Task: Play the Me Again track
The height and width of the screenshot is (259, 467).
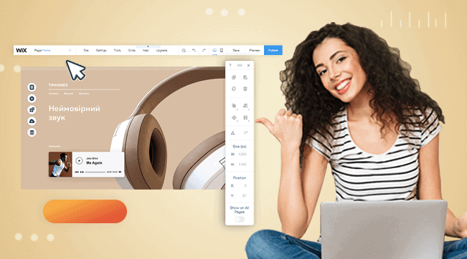Action: click(x=79, y=161)
